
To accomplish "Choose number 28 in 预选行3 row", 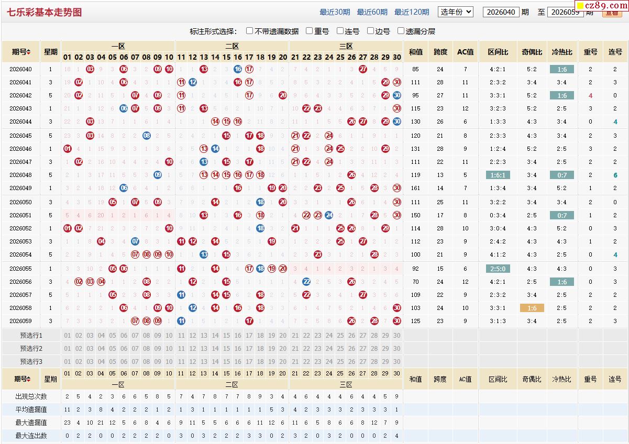I will coord(374,362).
